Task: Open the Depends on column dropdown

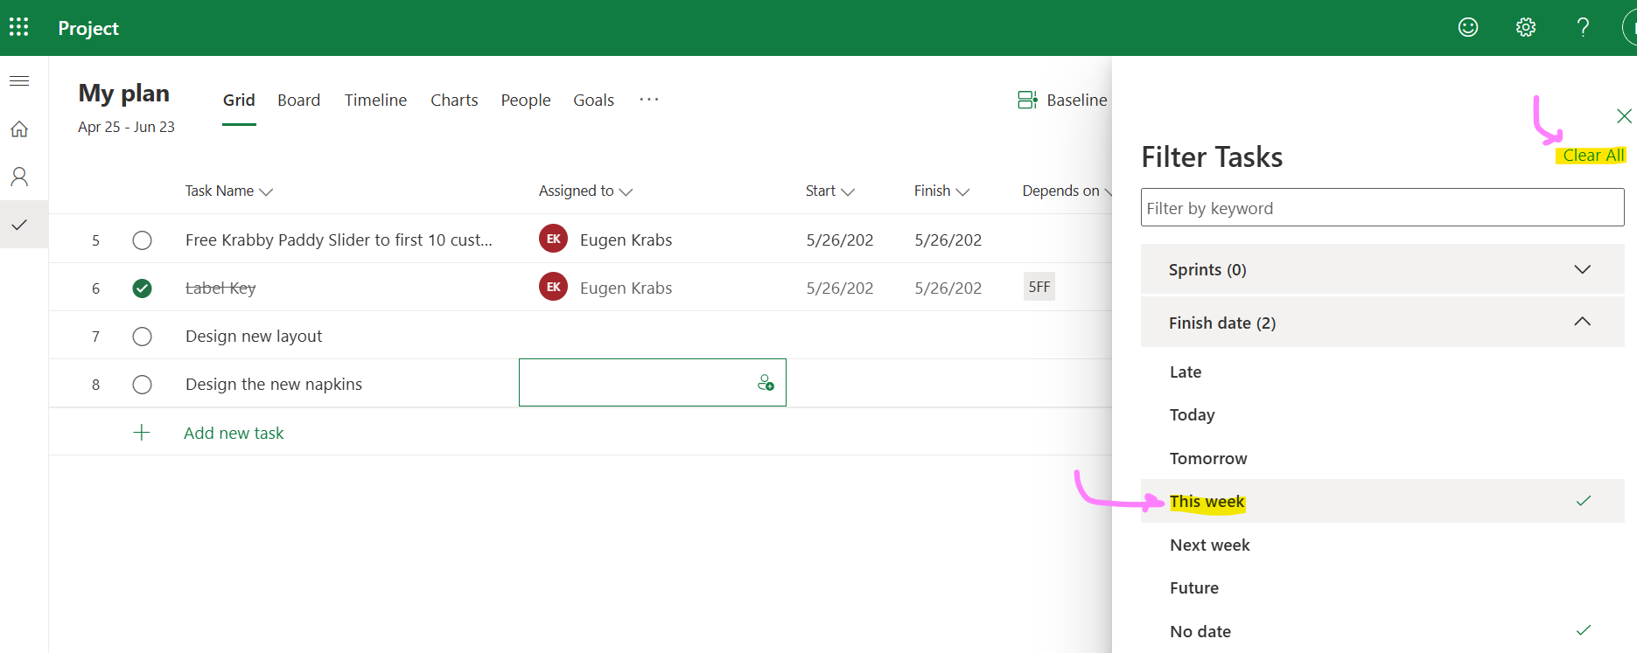Action: tap(1108, 191)
